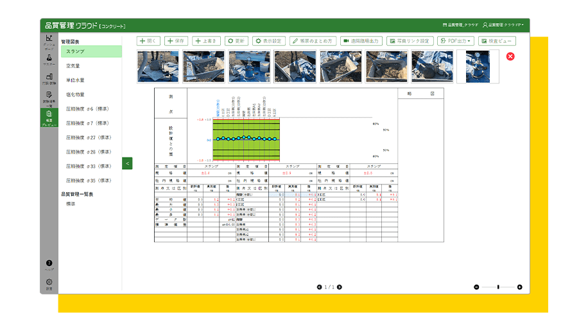Click the 帳票のまとめ方 pencil button
Screen dimensions: 588x331
(x=313, y=41)
